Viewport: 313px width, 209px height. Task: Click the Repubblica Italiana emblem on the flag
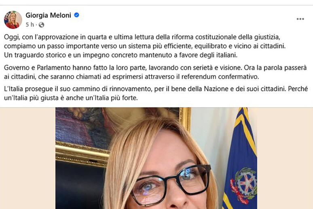pyautogui.click(x=243, y=185)
